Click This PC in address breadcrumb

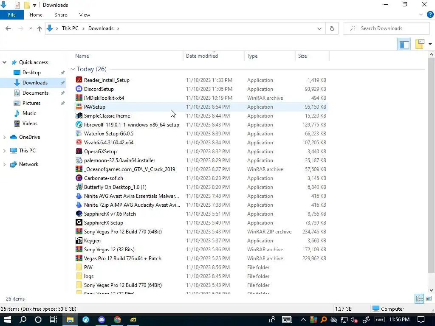pyautogui.click(x=70, y=28)
